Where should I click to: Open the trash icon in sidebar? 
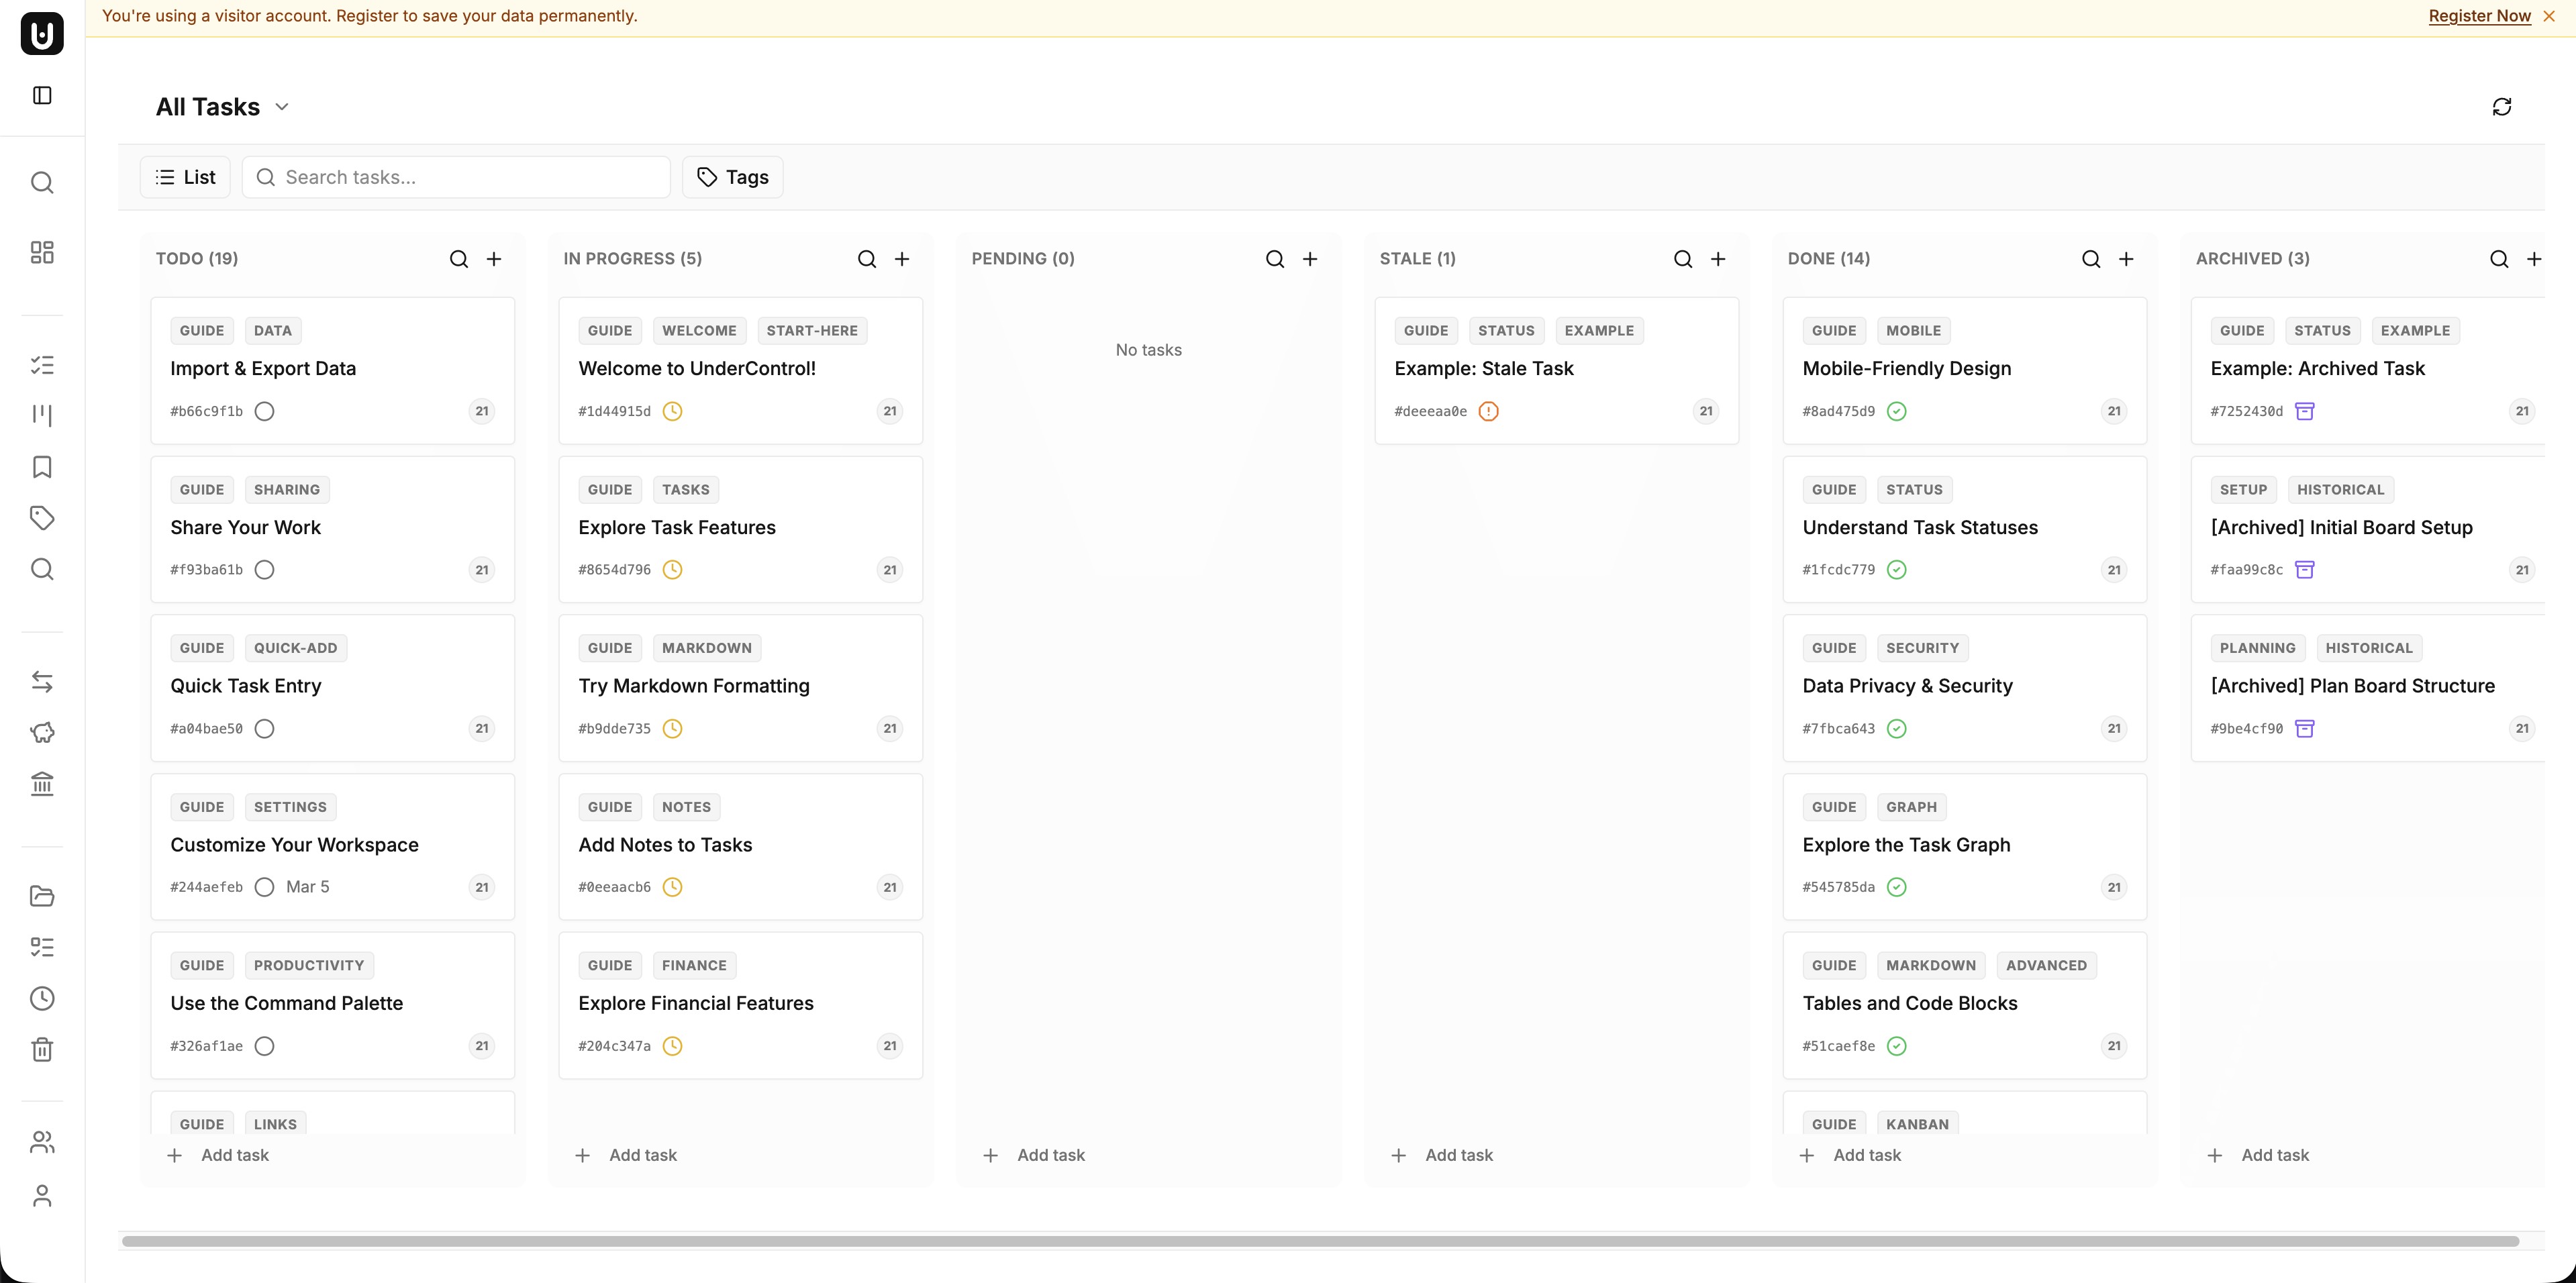[42, 1049]
